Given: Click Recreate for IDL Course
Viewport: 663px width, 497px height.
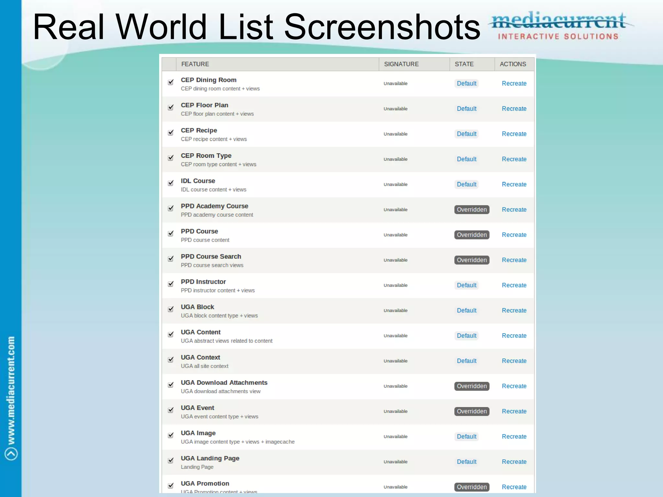Looking at the screenshot, I should click(x=514, y=184).
